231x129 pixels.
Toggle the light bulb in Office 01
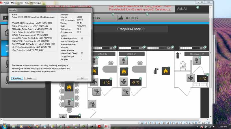point(124,61)
